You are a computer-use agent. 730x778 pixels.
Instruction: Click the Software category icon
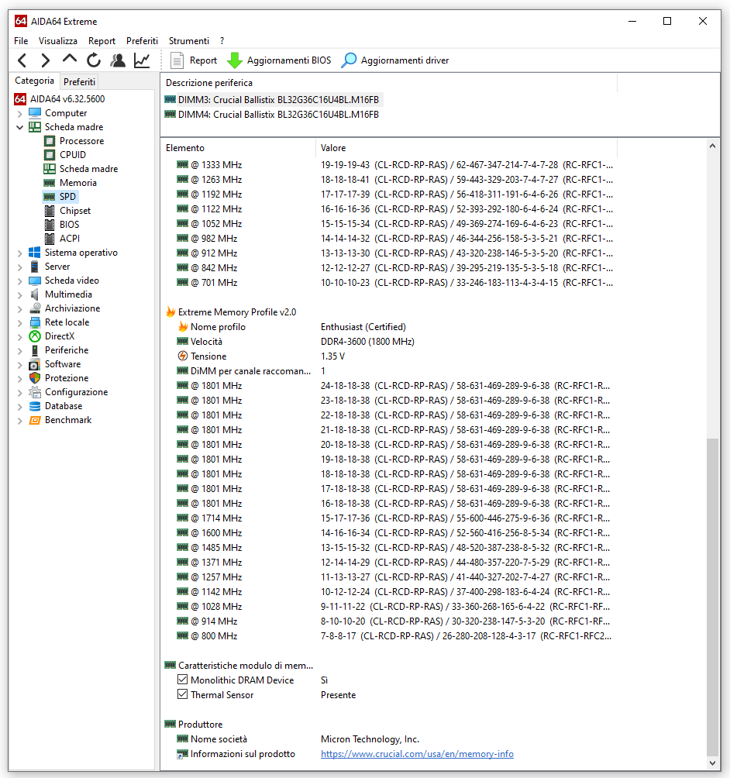(35, 364)
